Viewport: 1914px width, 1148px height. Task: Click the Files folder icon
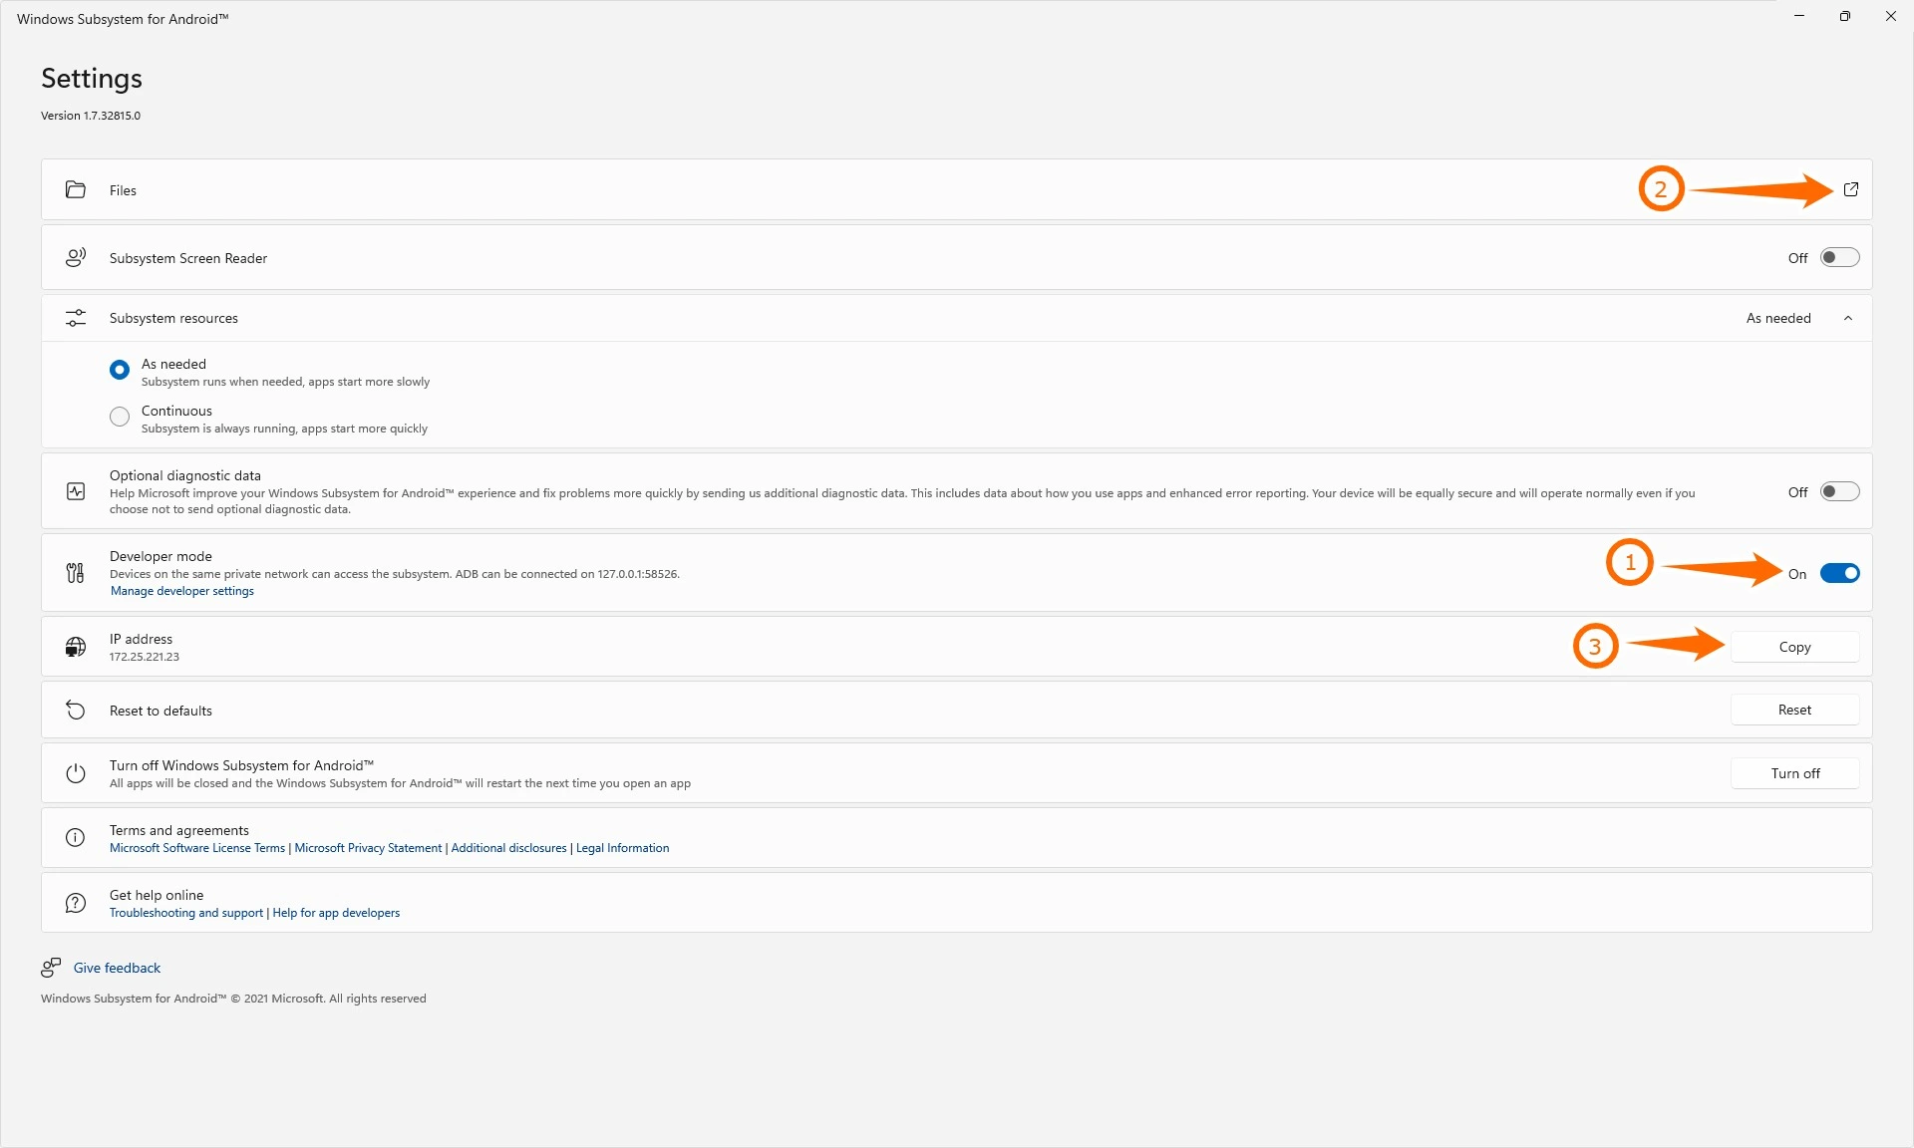pos(76,189)
